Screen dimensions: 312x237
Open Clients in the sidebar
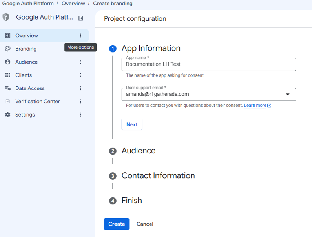click(24, 75)
